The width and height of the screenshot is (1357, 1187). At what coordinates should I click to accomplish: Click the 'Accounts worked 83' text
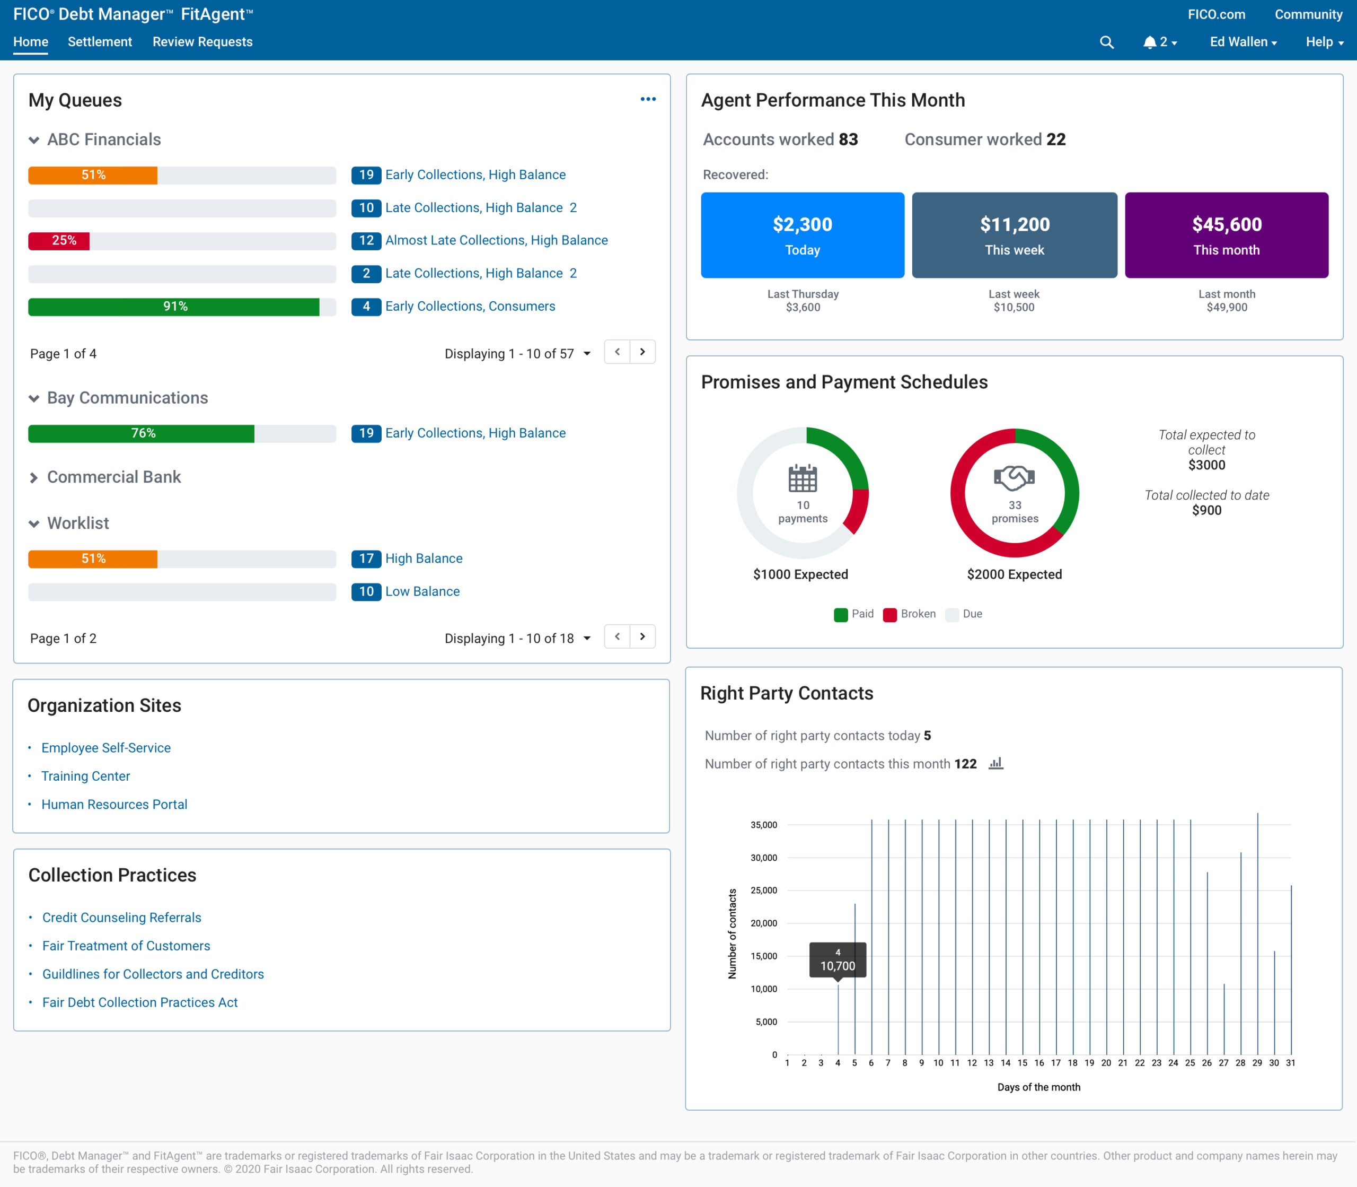click(780, 140)
